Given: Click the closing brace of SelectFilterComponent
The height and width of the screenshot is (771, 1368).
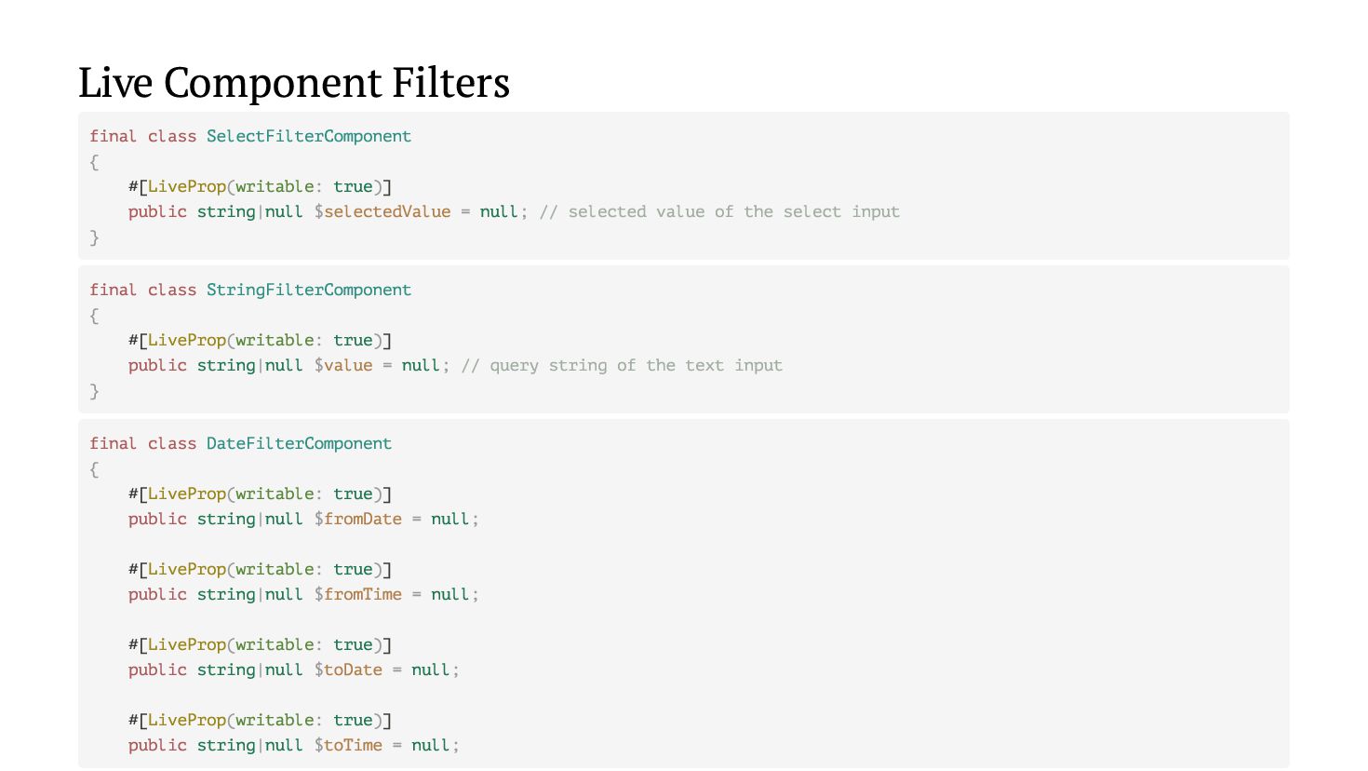Looking at the screenshot, I should pyautogui.click(x=94, y=237).
